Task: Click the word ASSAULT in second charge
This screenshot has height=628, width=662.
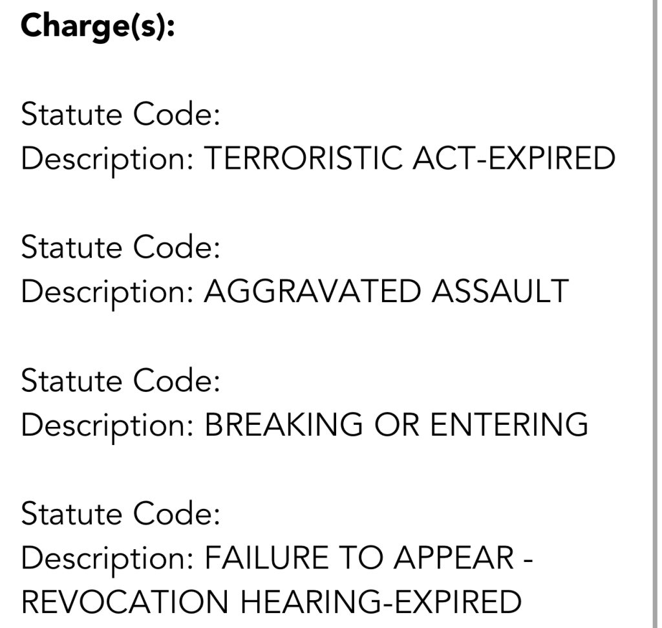Action: pos(500,292)
